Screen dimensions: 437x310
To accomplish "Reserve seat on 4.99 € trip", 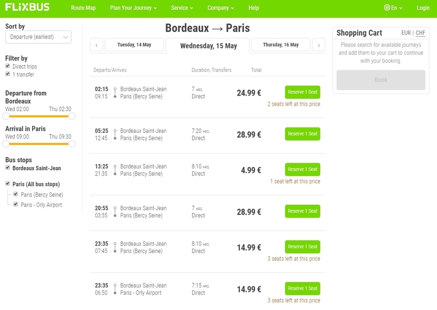I will [x=302, y=169].
